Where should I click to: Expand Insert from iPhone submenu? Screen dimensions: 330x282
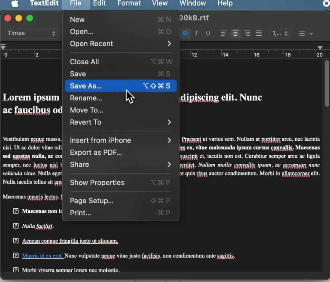point(121,140)
